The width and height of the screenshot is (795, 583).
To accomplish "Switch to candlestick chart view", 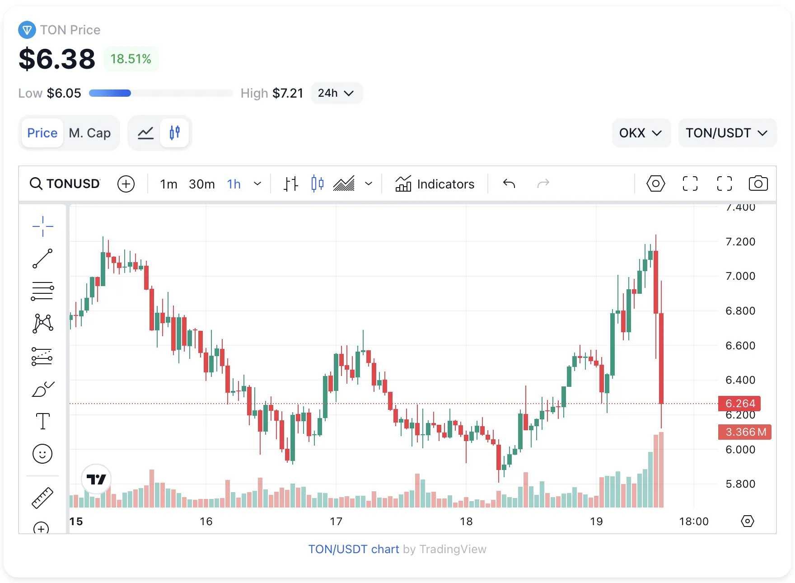I will (175, 133).
